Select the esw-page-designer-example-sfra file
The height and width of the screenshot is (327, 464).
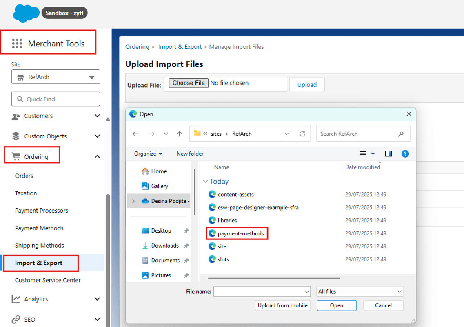point(253,207)
